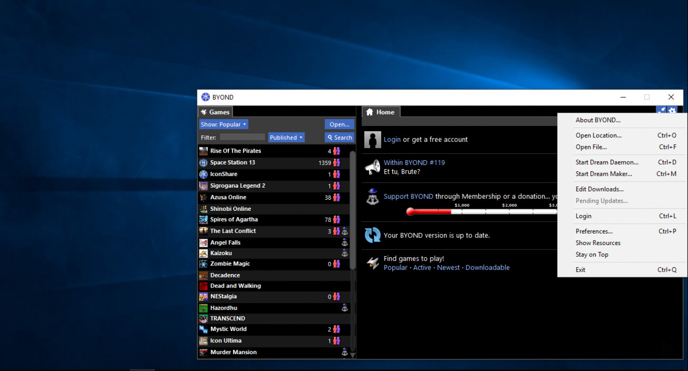Click the NEStalgia game icon
The width and height of the screenshot is (688, 371).
[204, 297]
